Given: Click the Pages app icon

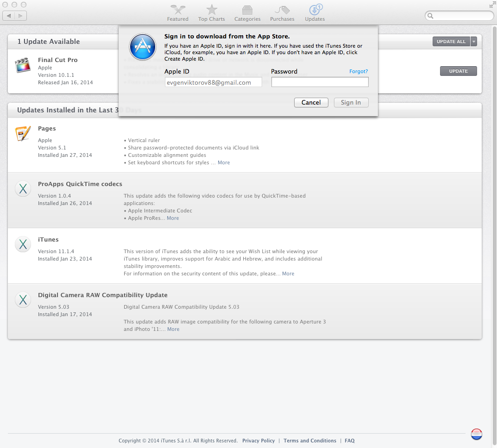Looking at the screenshot, I should [23, 133].
